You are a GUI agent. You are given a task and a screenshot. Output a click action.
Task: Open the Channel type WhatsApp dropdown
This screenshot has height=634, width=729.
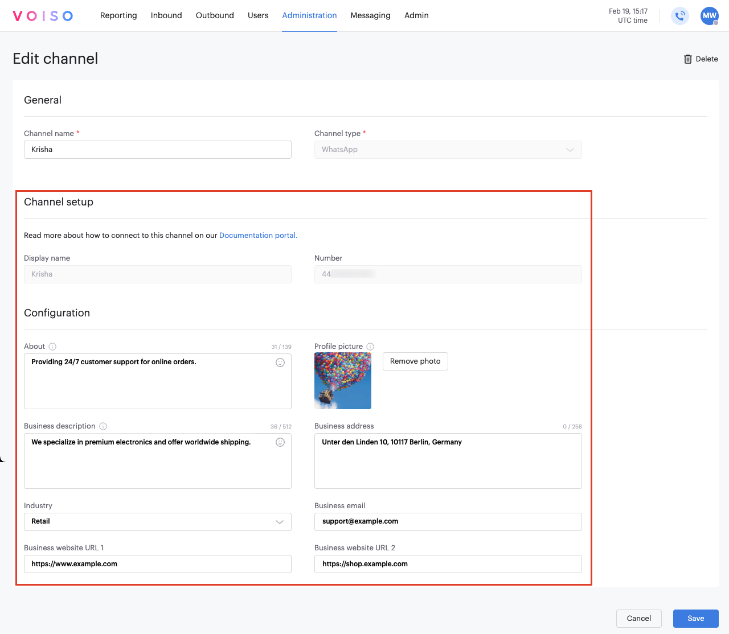click(448, 150)
